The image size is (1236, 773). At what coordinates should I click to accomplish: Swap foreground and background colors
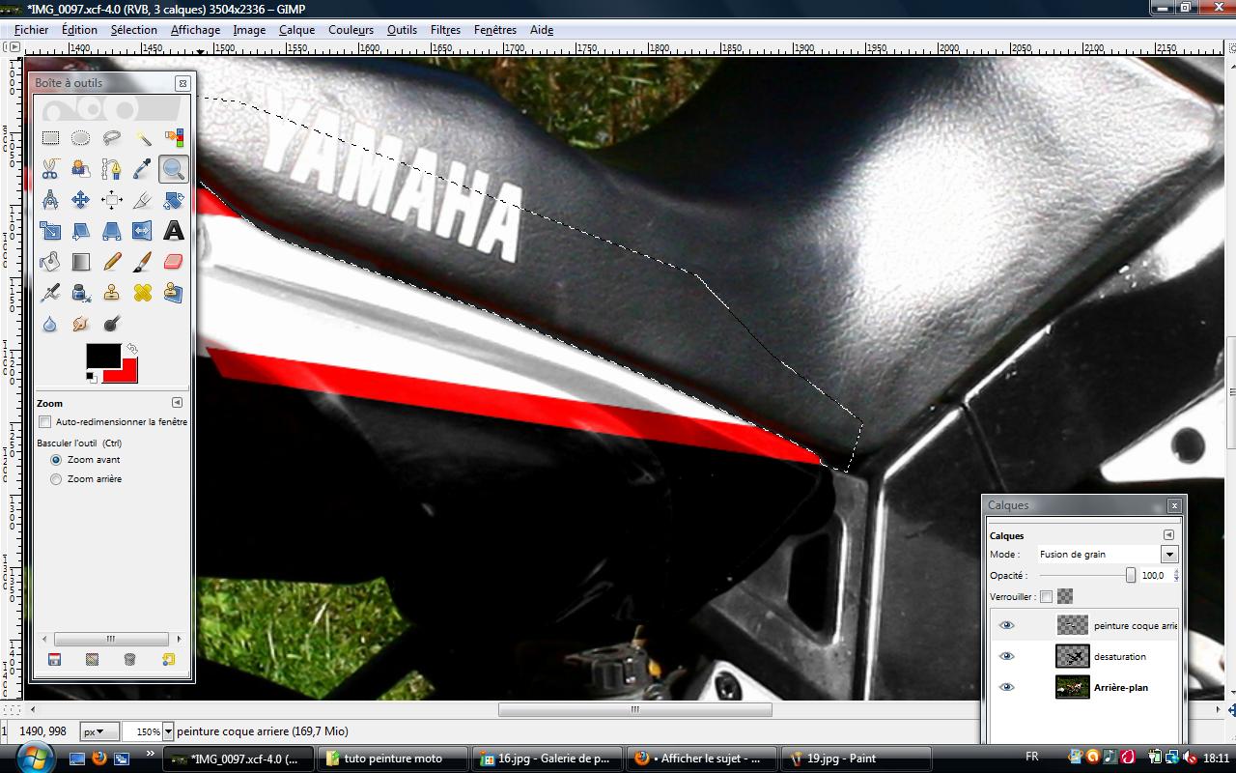(131, 349)
